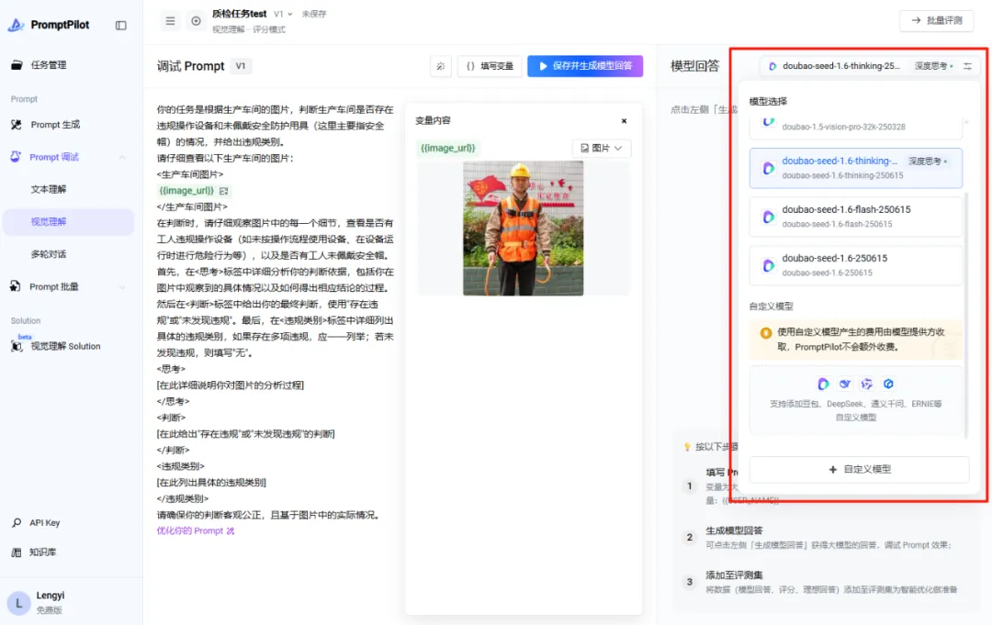
Task: Click the Prompt 生成 icon
Action: (x=17, y=125)
